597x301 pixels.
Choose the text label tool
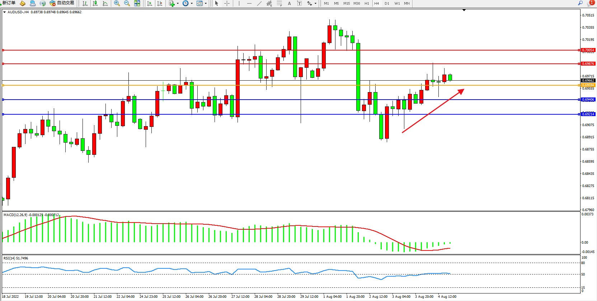289,3
